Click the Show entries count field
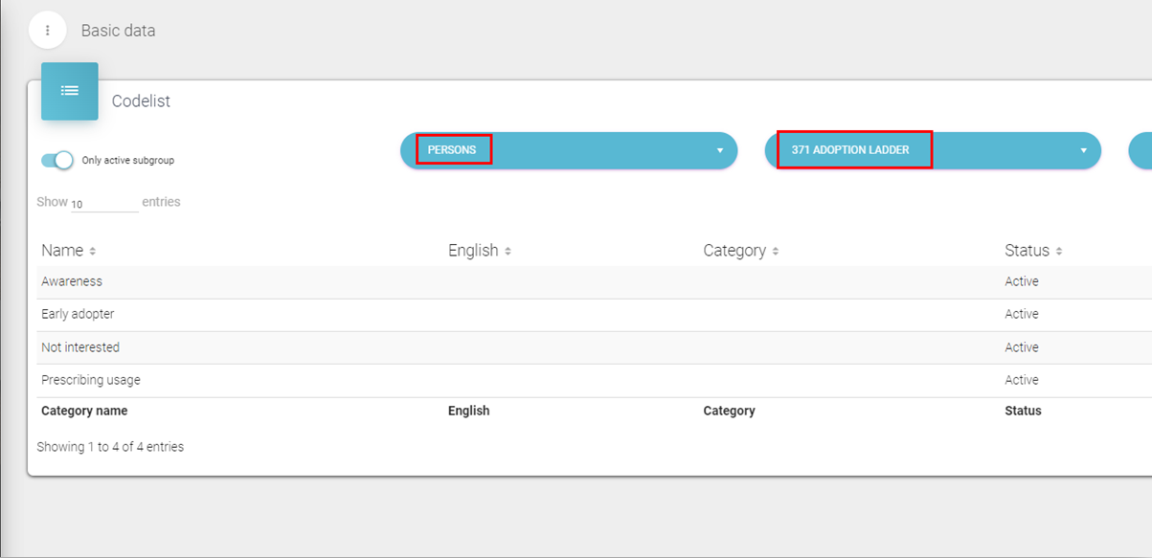The width and height of the screenshot is (1152, 558). tap(103, 204)
